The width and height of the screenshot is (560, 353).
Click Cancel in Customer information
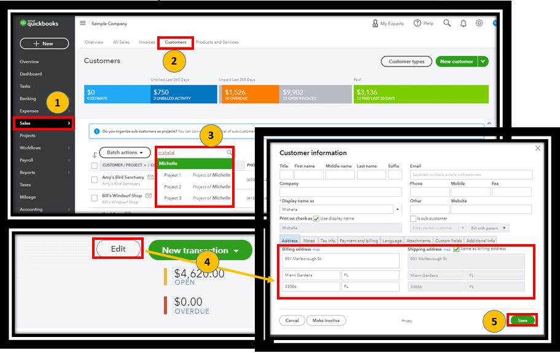[292, 320]
